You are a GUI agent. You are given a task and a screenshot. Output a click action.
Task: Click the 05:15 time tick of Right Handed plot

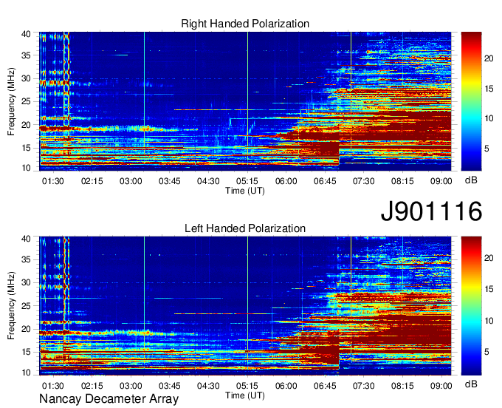point(247,181)
